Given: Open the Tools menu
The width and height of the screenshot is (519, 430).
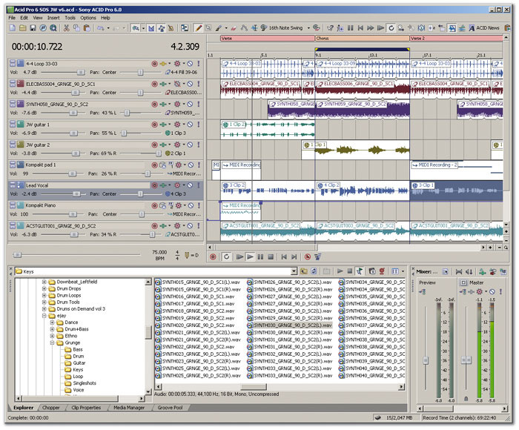Looking at the screenshot, I should point(70,18).
